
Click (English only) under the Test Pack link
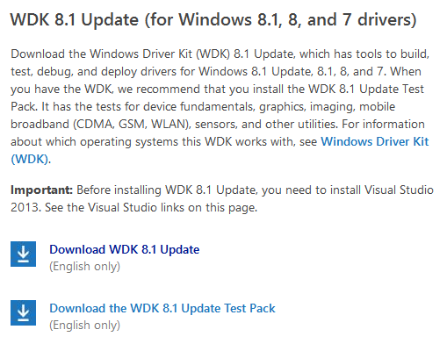[x=84, y=326]
